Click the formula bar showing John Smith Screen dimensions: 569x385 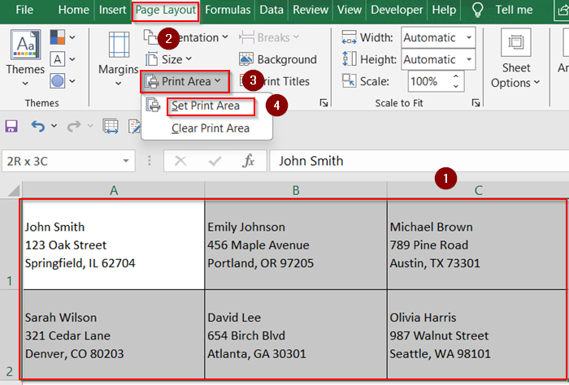[x=419, y=161]
